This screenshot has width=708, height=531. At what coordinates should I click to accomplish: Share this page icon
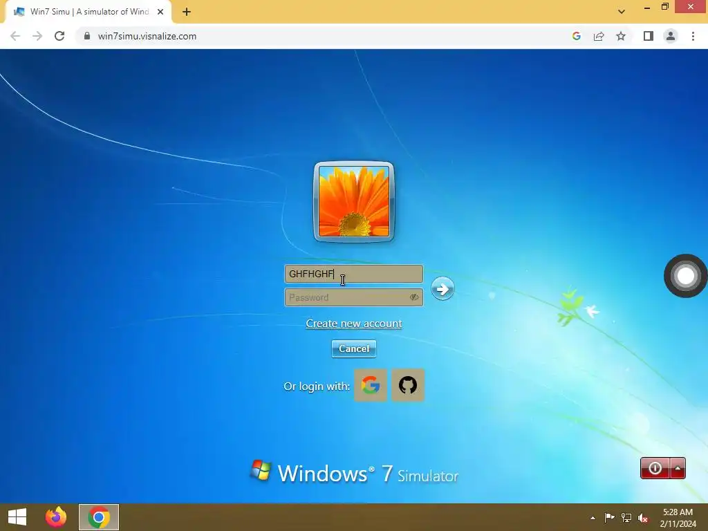[599, 36]
